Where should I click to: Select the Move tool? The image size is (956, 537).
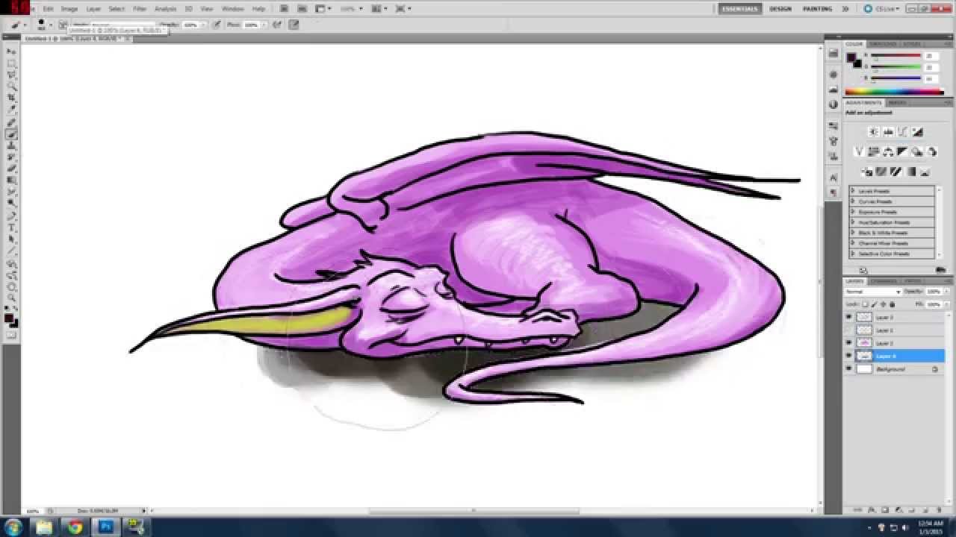pos(11,52)
